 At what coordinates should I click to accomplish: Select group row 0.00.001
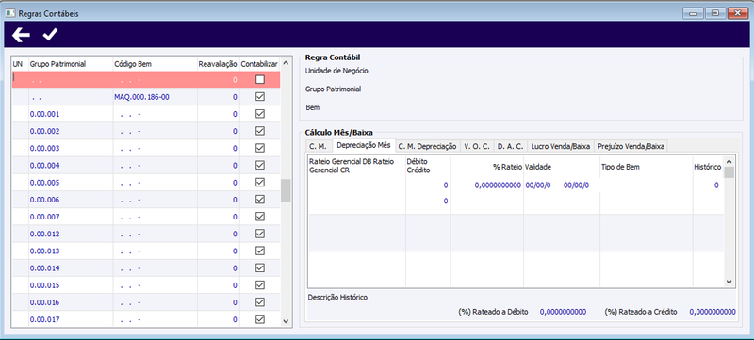coord(146,114)
